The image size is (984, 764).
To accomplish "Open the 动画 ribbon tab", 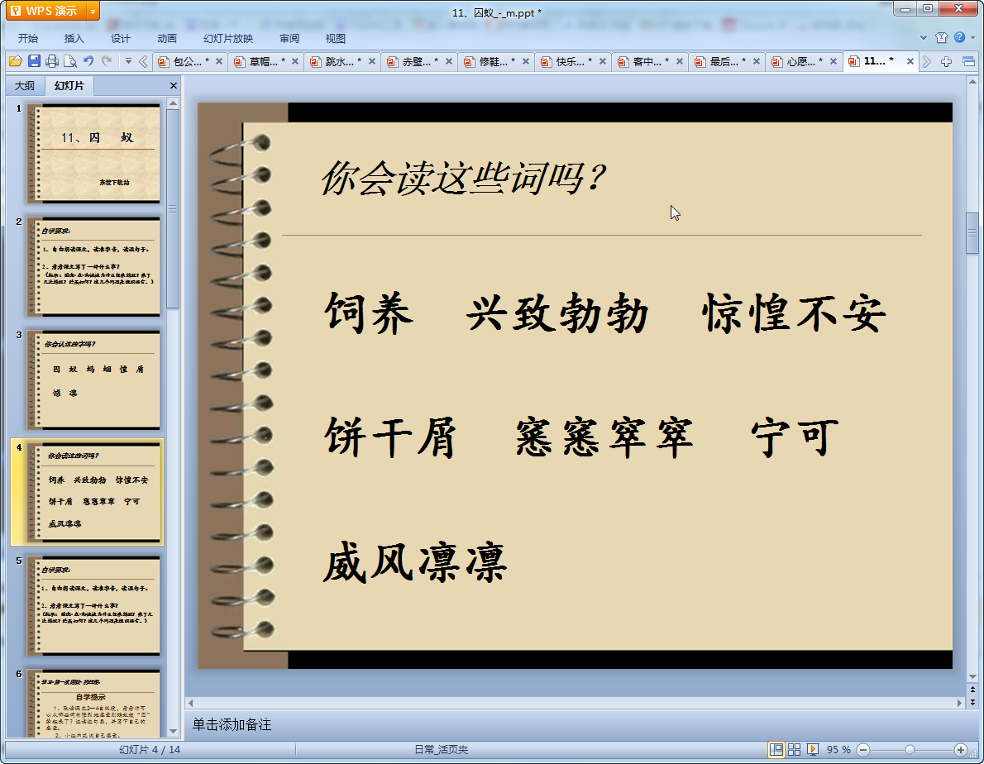I will pos(167,38).
